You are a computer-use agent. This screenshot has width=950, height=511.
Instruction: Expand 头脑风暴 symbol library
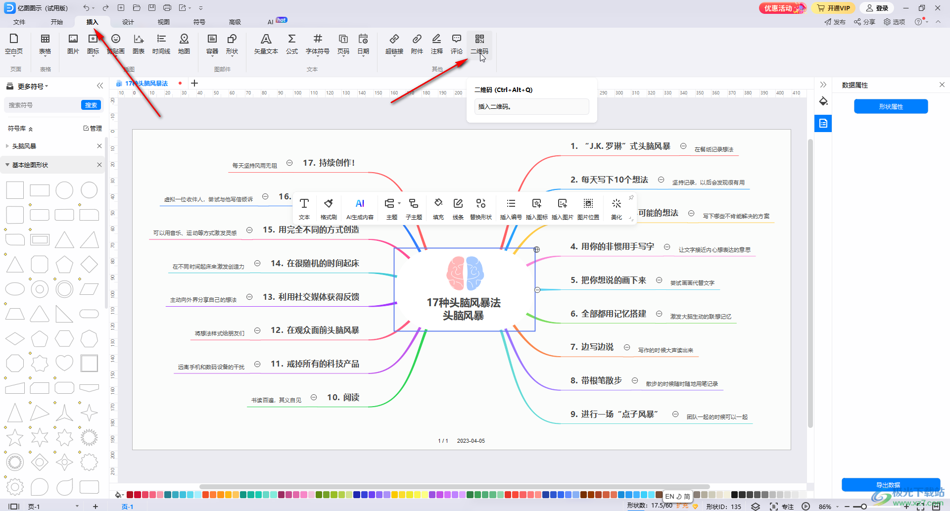[x=7, y=146]
